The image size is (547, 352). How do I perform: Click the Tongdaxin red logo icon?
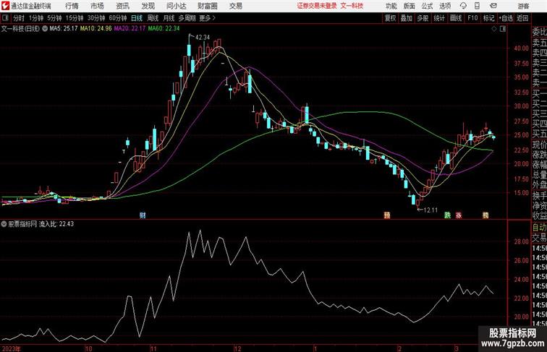click(x=5, y=6)
